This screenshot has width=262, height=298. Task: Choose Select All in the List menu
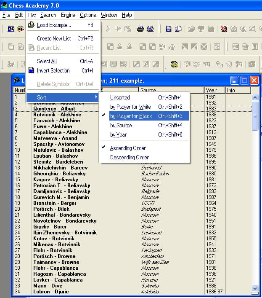click(63, 61)
